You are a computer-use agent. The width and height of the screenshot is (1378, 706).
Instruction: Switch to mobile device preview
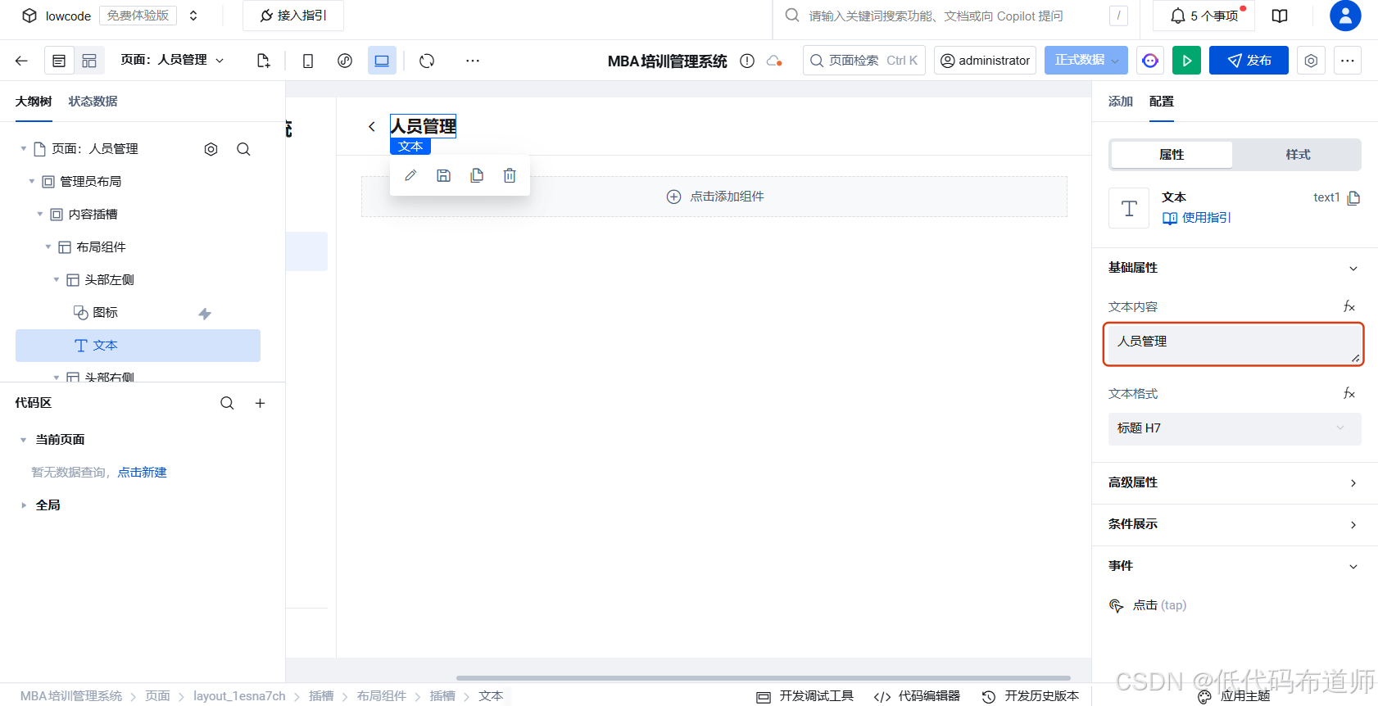click(308, 61)
